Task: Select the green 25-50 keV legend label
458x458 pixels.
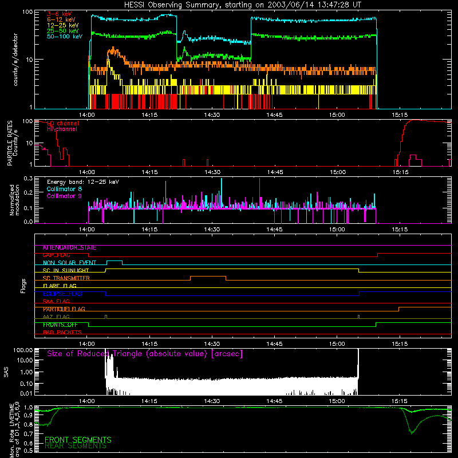Action: [x=63, y=31]
